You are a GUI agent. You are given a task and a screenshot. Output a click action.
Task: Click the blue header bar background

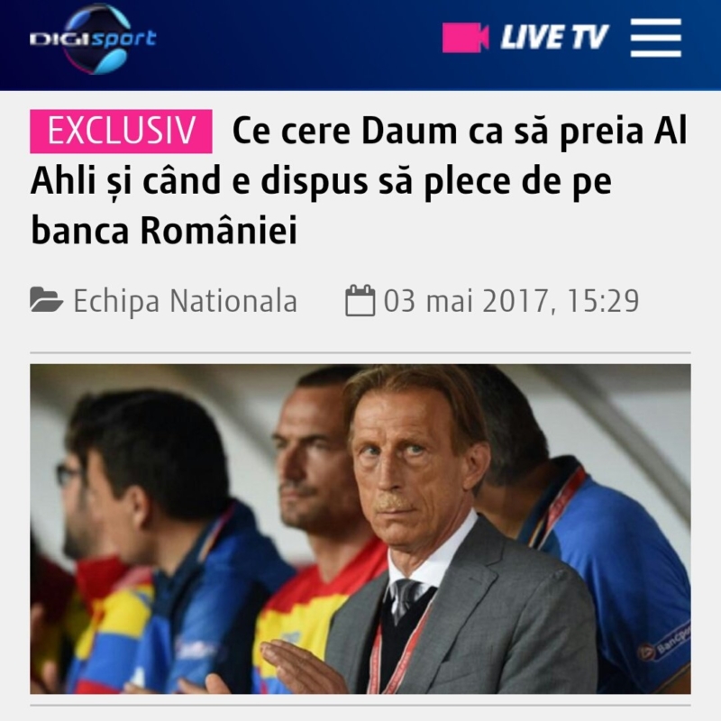299,45
